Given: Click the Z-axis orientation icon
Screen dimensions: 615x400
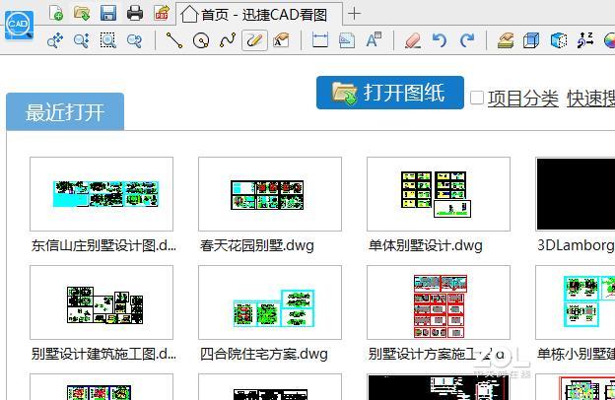Looking at the screenshot, I should (x=585, y=40).
